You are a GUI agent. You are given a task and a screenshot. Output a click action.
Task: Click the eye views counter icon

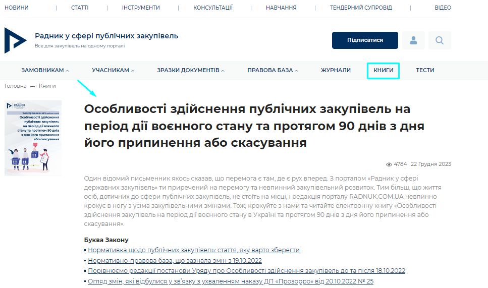click(x=389, y=164)
